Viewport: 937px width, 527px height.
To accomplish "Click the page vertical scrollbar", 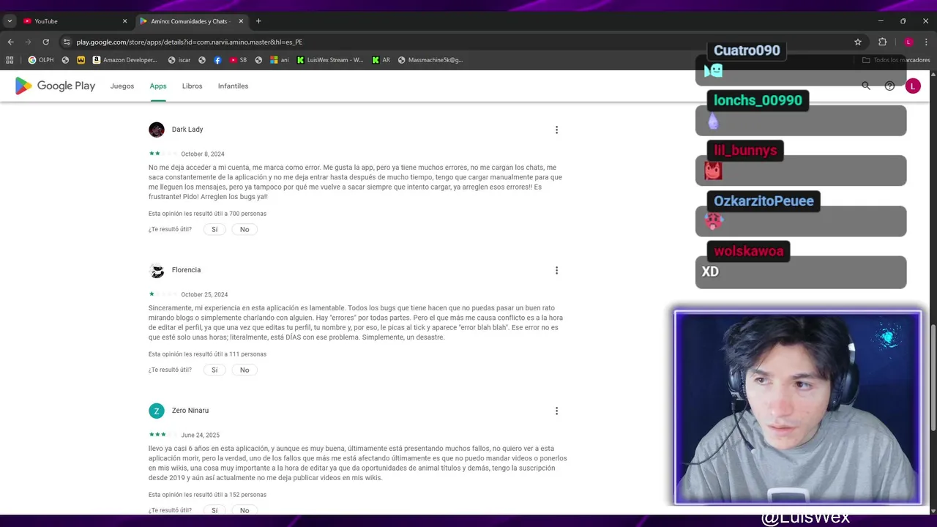I will [x=933, y=377].
